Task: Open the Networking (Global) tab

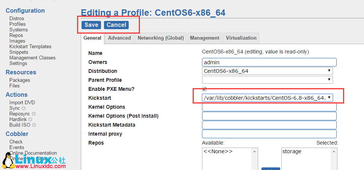Action: [160, 38]
